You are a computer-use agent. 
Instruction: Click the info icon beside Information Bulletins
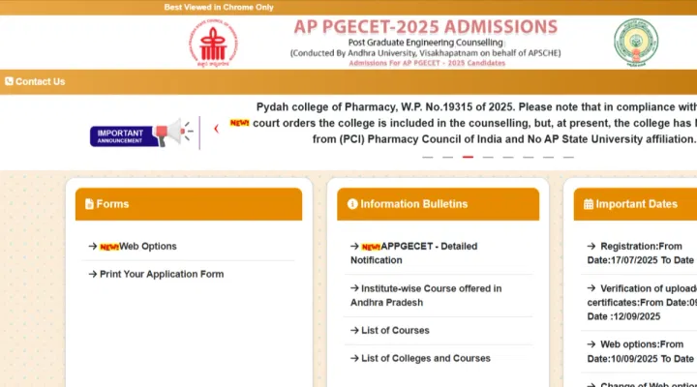pyautogui.click(x=352, y=204)
